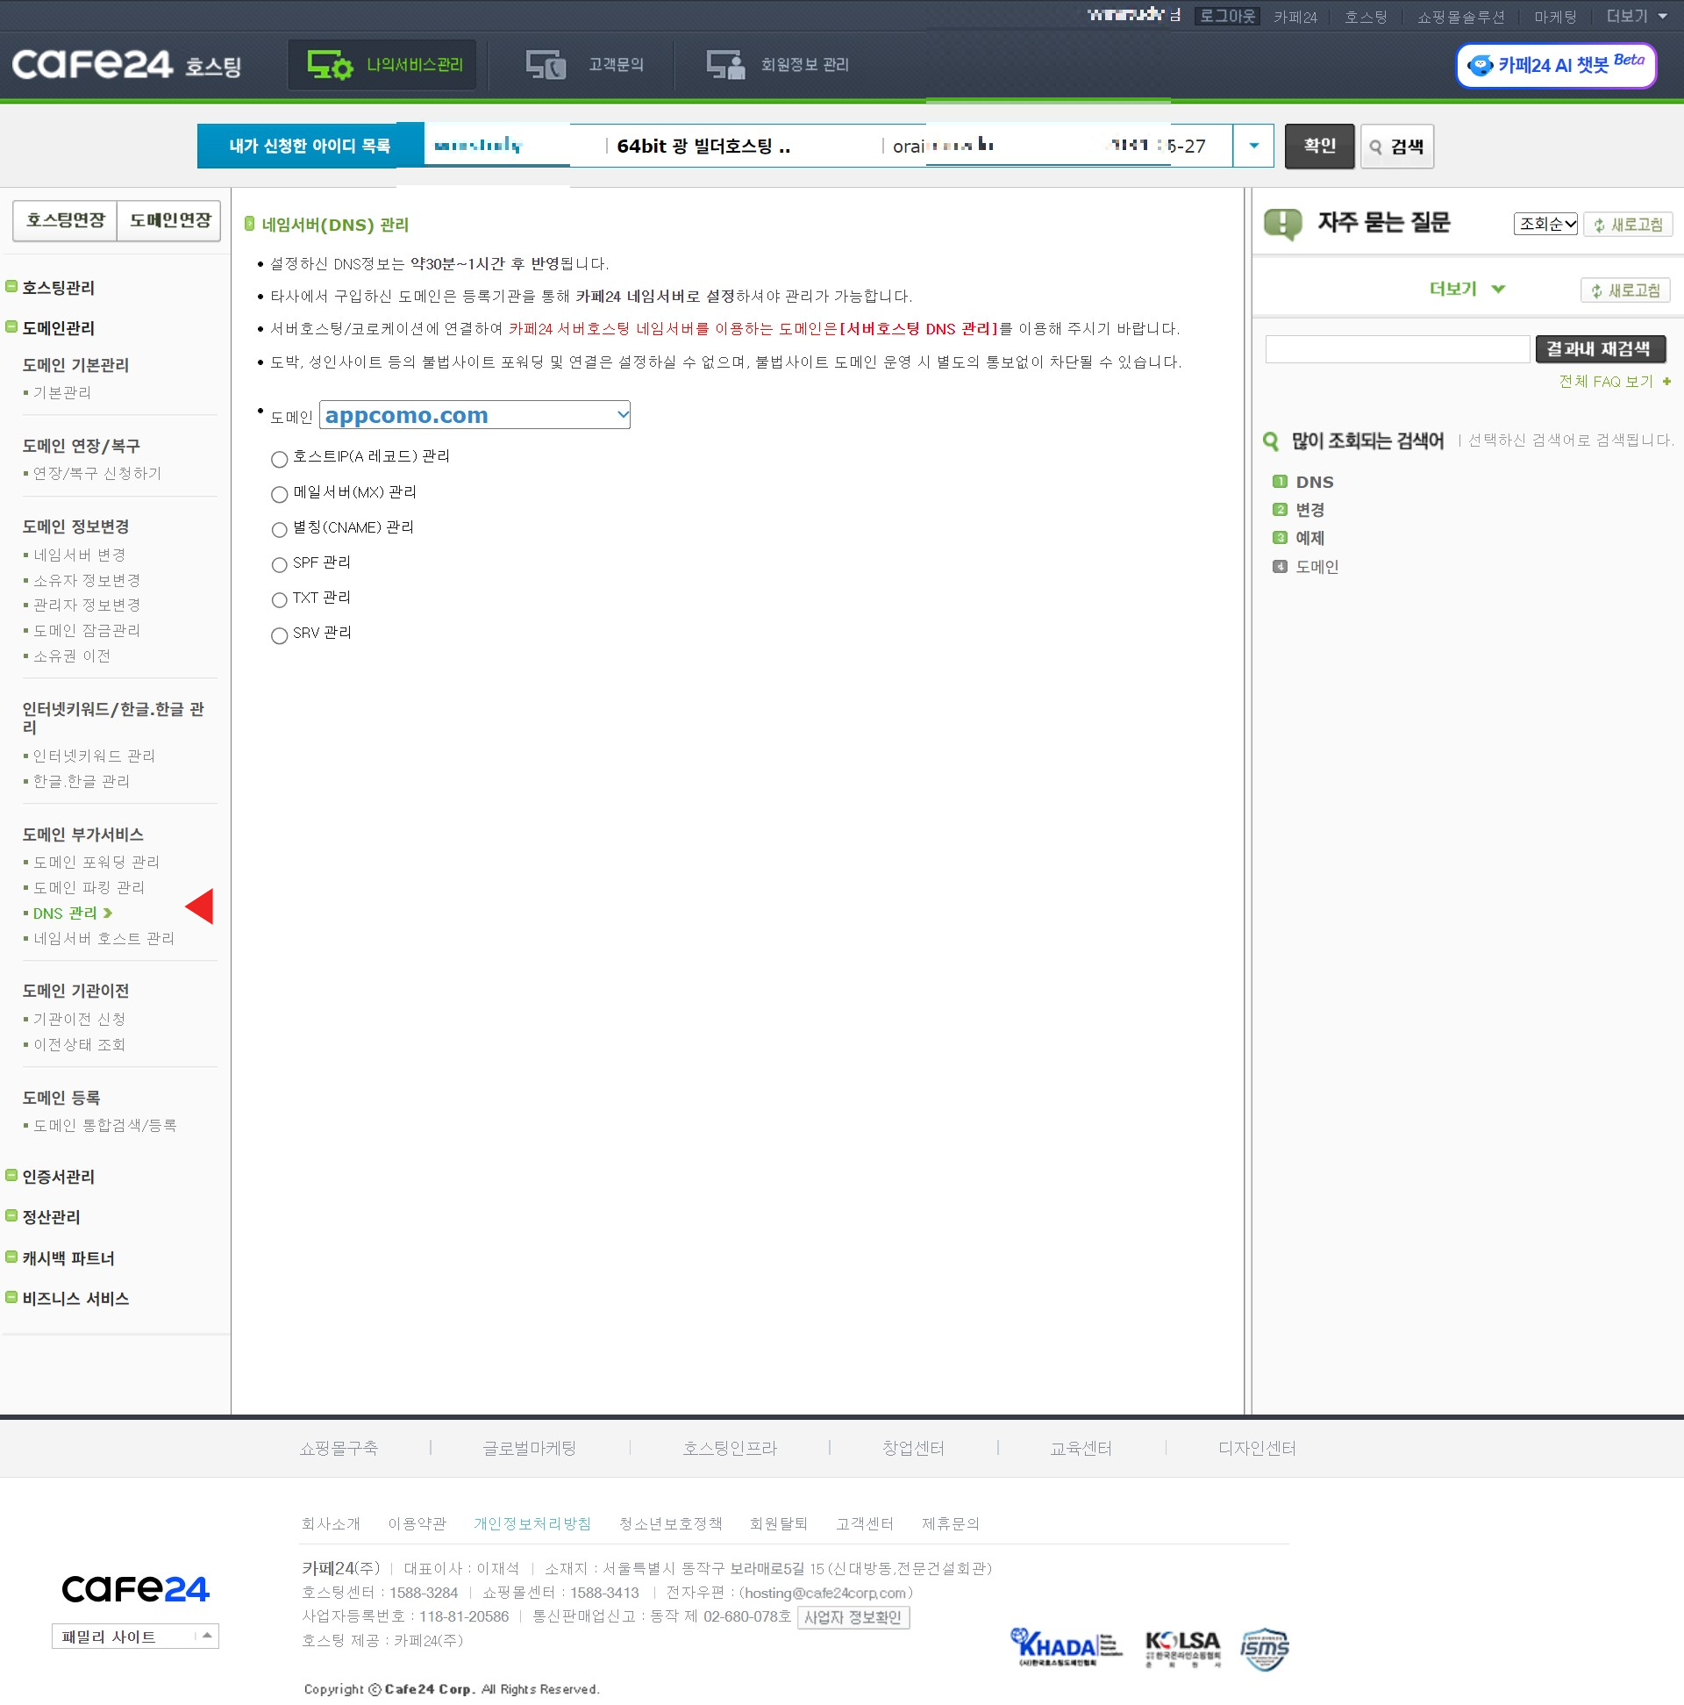
Task: Click the ISMS certification badge
Action: click(1265, 1649)
